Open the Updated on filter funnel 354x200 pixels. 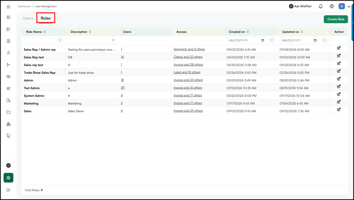pos(324,41)
